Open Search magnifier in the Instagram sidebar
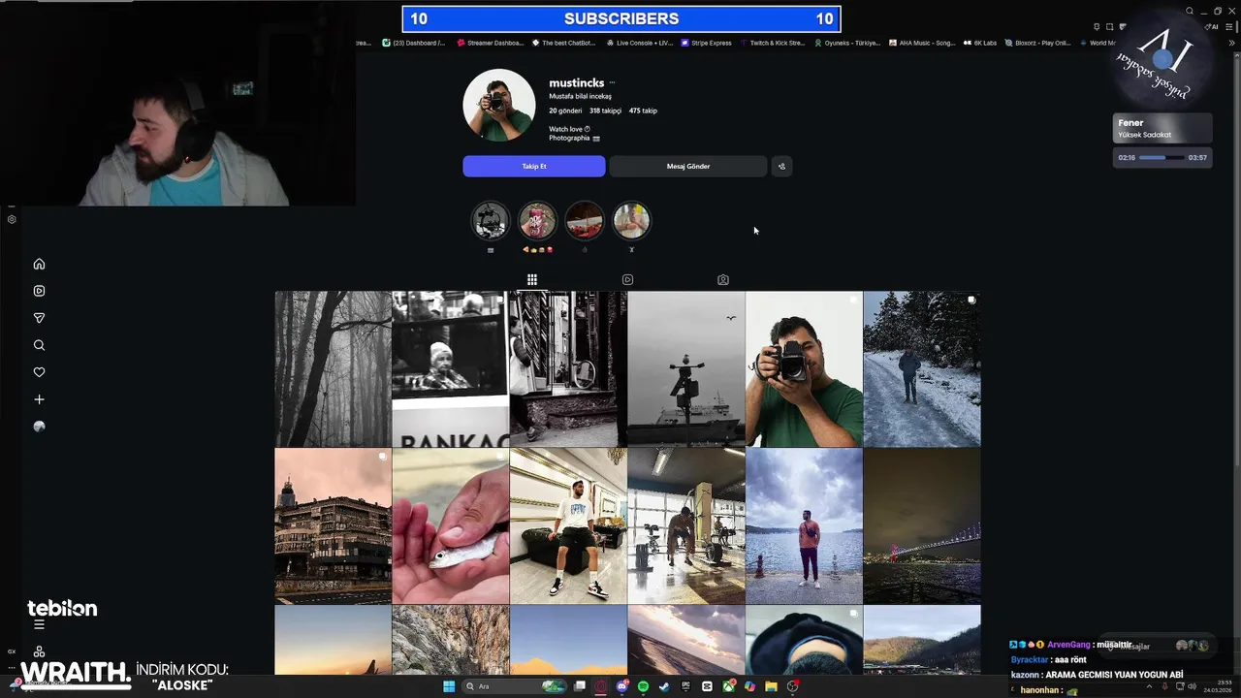Image resolution: width=1241 pixels, height=698 pixels. tap(39, 345)
